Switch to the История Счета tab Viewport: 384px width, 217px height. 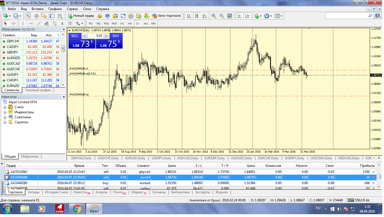(57, 192)
